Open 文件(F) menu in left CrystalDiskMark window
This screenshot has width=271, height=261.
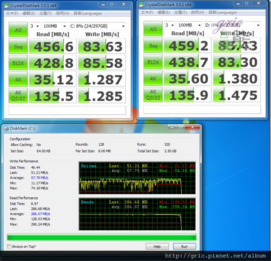point(12,13)
